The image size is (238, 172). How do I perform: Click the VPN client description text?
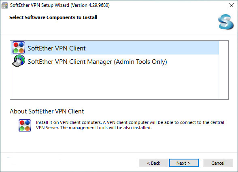(x=130, y=125)
